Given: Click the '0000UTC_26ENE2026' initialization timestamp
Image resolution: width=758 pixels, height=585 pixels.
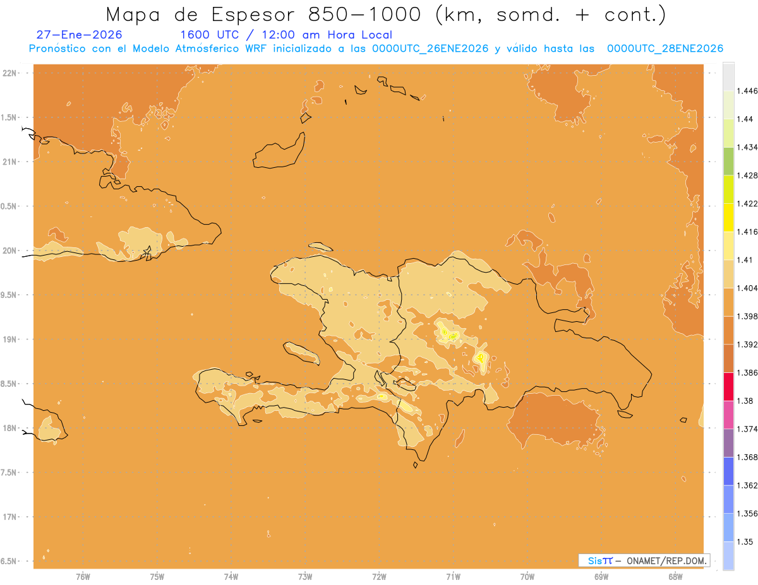Looking at the screenshot, I should click(430, 49).
